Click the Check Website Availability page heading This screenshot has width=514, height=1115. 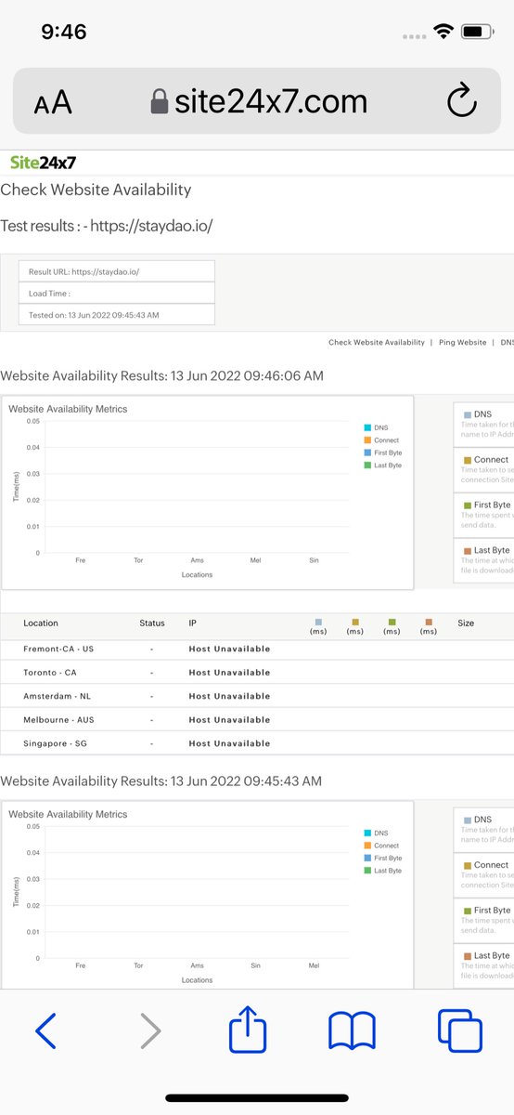(96, 190)
